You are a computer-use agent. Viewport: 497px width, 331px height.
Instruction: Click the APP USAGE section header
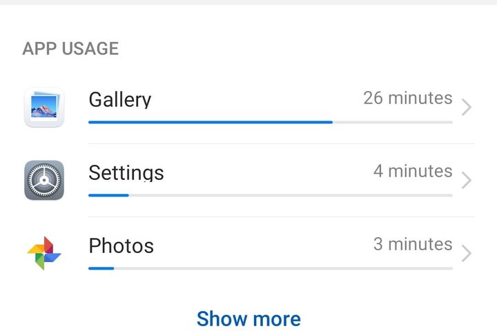click(70, 48)
